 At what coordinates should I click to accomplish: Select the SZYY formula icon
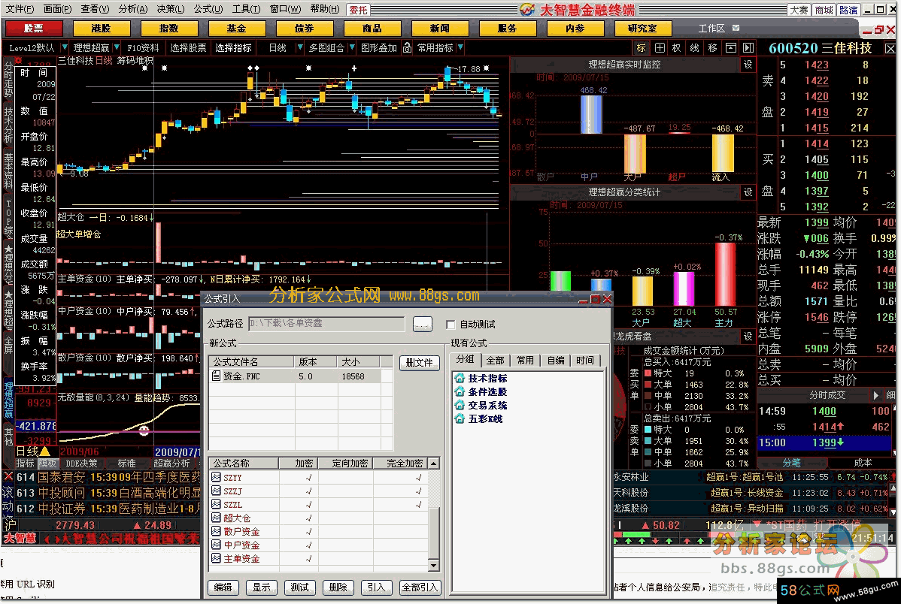[x=216, y=477]
